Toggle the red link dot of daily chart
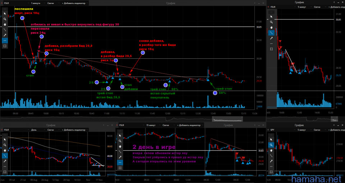This screenshot has height=183, width=345. (2, 130)
